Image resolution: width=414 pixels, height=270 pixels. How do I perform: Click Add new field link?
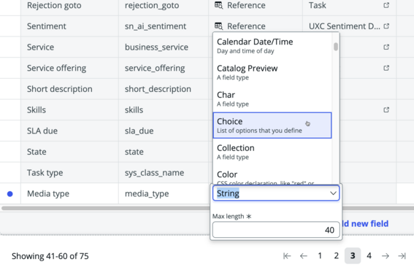[x=365, y=223]
